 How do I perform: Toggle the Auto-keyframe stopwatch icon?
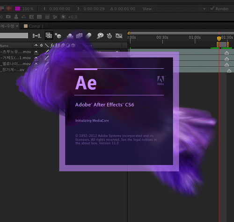[x=110, y=36]
